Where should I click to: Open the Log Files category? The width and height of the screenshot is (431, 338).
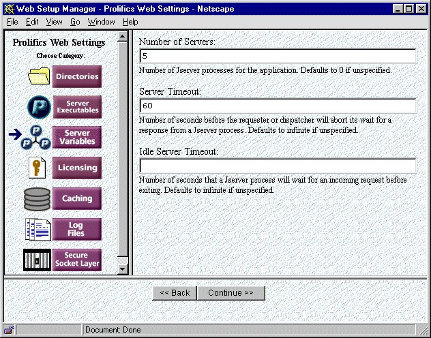77,229
